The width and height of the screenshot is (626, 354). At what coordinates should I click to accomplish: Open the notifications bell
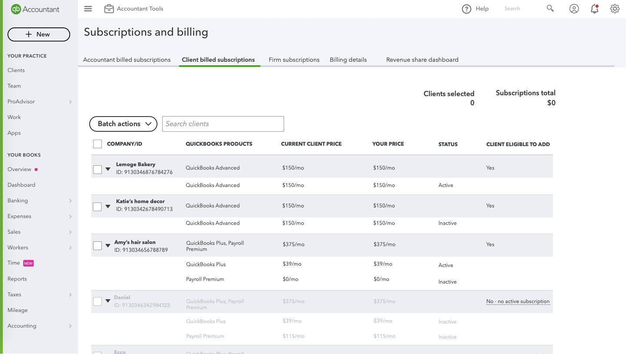coord(595,9)
